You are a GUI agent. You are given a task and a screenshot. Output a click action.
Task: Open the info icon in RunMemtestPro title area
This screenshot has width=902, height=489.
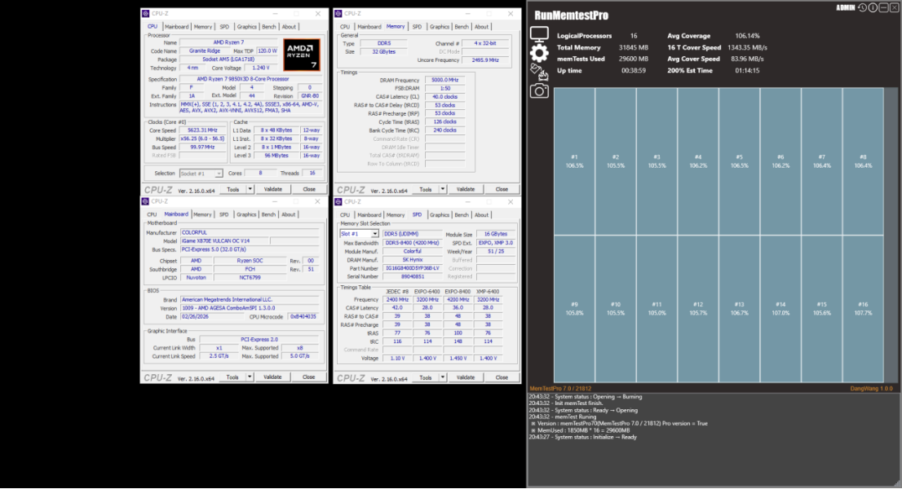(873, 7)
